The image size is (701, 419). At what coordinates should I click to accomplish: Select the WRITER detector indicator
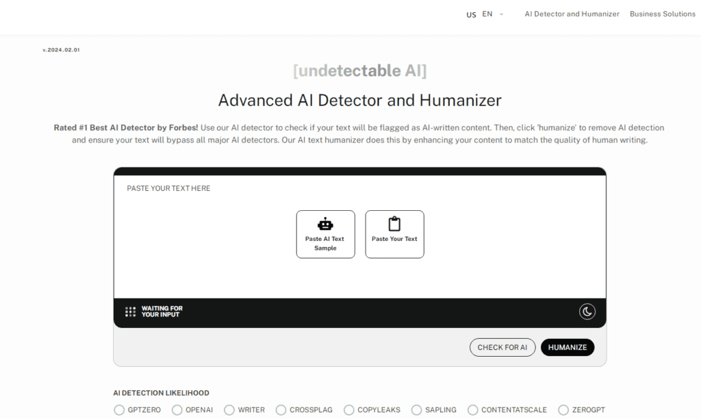tap(229, 410)
